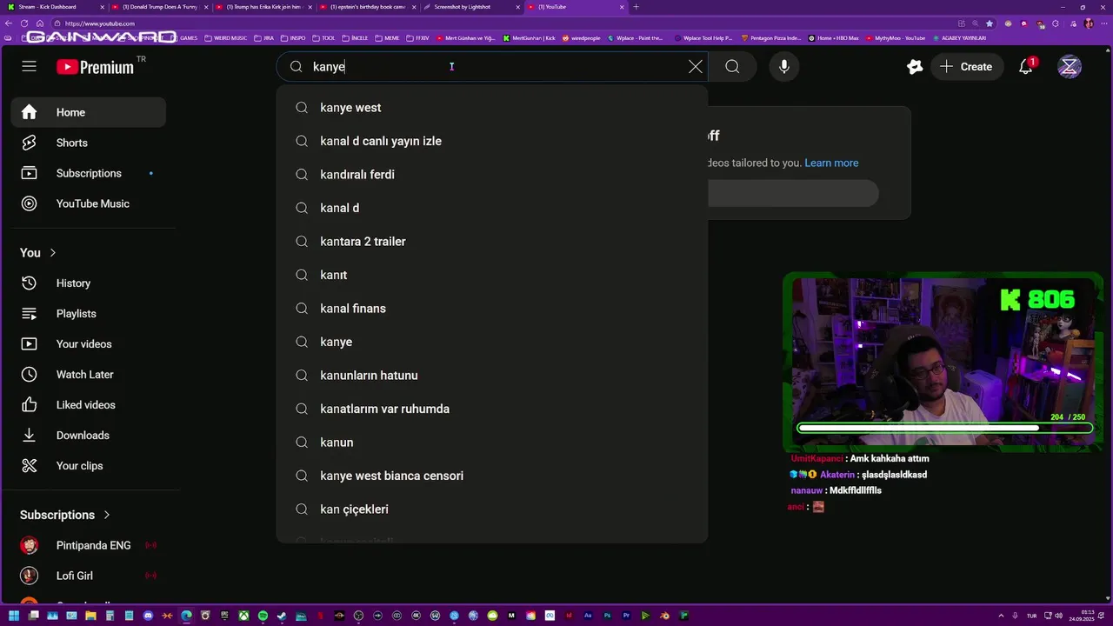The image size is (1113, 626).
Task: Click the browser address bar URL
Action: point(100,23)
